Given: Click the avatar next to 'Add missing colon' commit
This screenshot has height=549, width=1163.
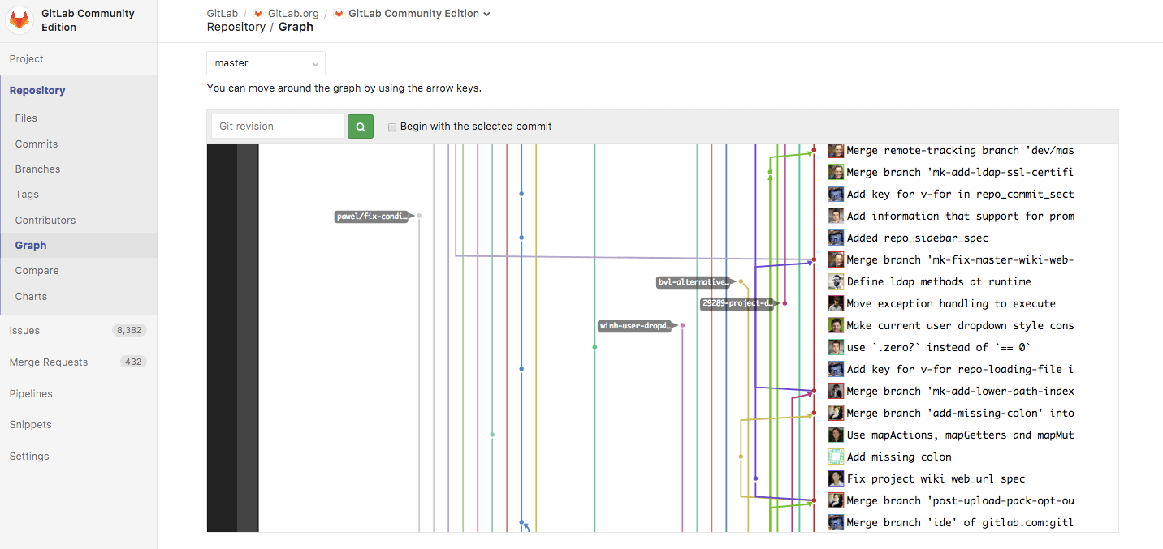Looking at the screenshot, I should click(836, 456).
